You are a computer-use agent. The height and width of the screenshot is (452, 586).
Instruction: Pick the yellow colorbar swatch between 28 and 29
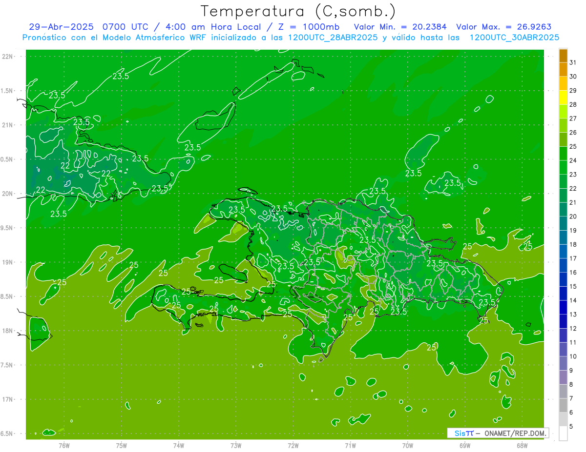coord(563,98)
